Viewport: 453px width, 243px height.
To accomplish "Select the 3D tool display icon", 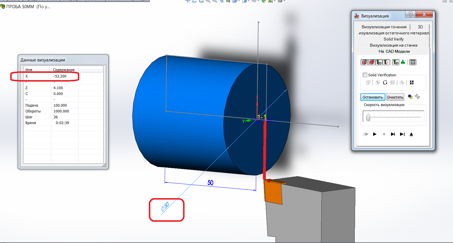I will pyautogui.click(x=396, y=62).
